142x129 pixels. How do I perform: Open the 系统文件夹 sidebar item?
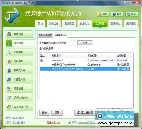(x=20, y=70)
